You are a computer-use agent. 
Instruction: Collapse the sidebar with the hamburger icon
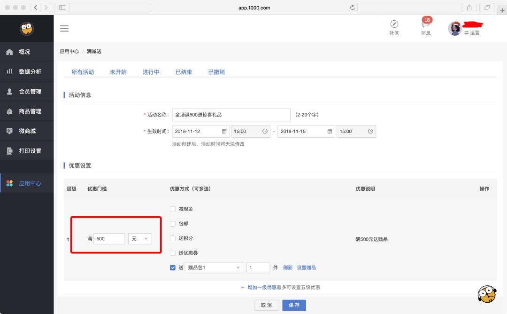(64, 28)
